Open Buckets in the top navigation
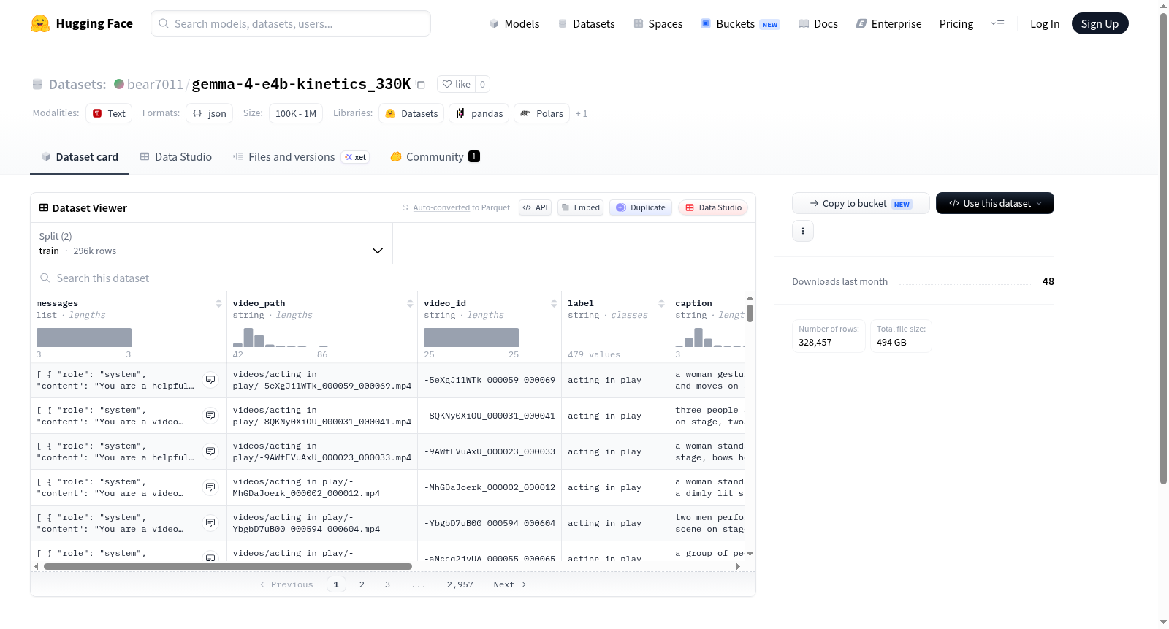 (740, 23)
